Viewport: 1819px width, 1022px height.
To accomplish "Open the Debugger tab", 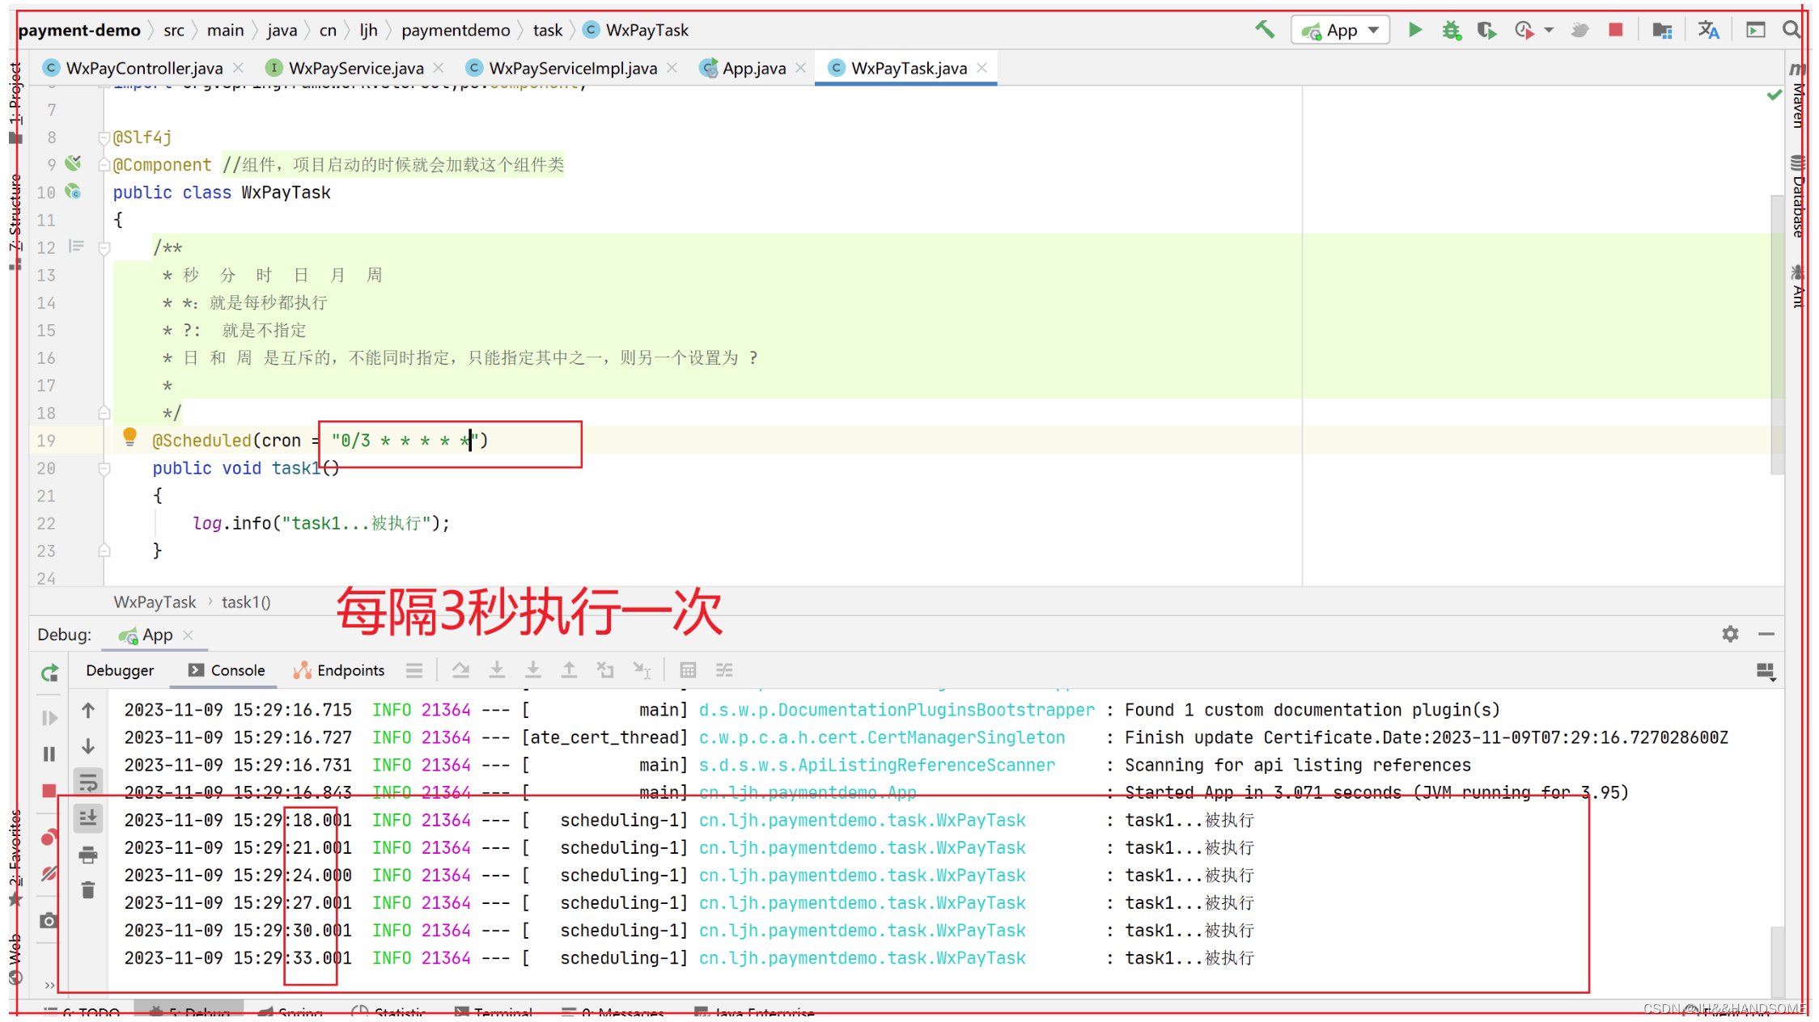I will [x=120, y=670].
